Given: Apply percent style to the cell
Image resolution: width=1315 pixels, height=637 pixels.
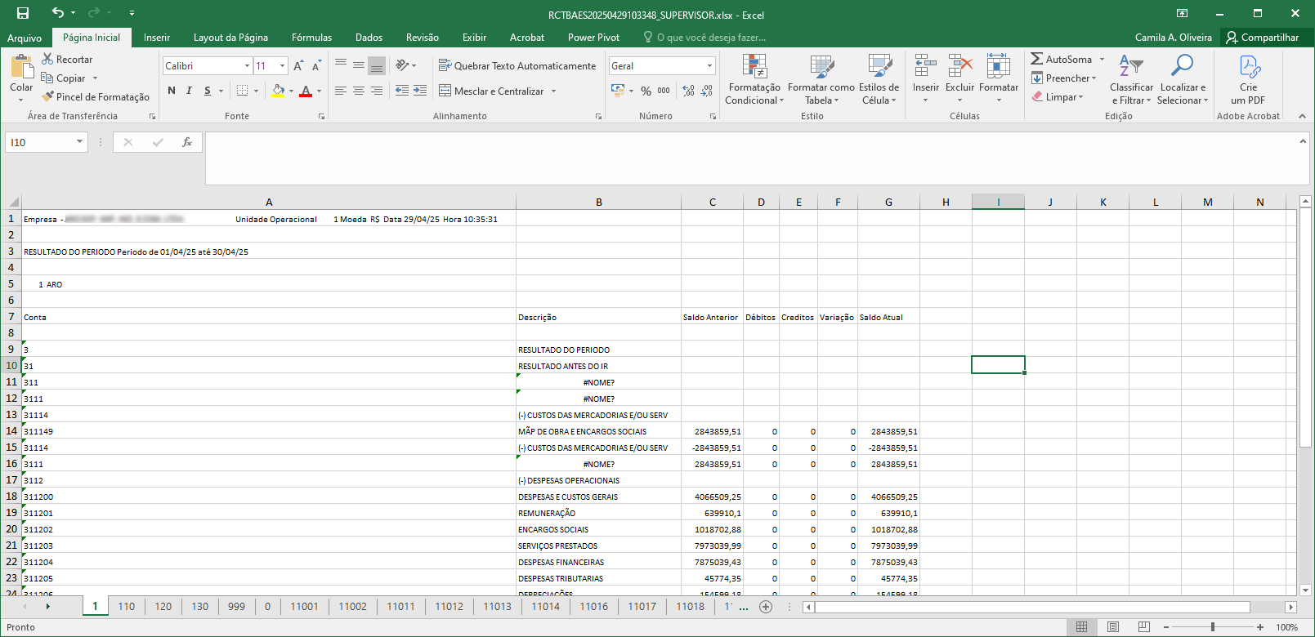Looking at the screenshot, I should pos(646,91).
